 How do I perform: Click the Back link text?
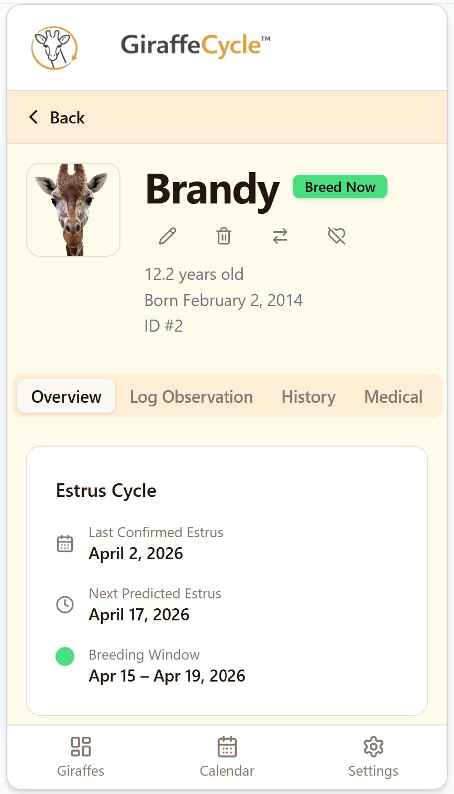(67, 118)
